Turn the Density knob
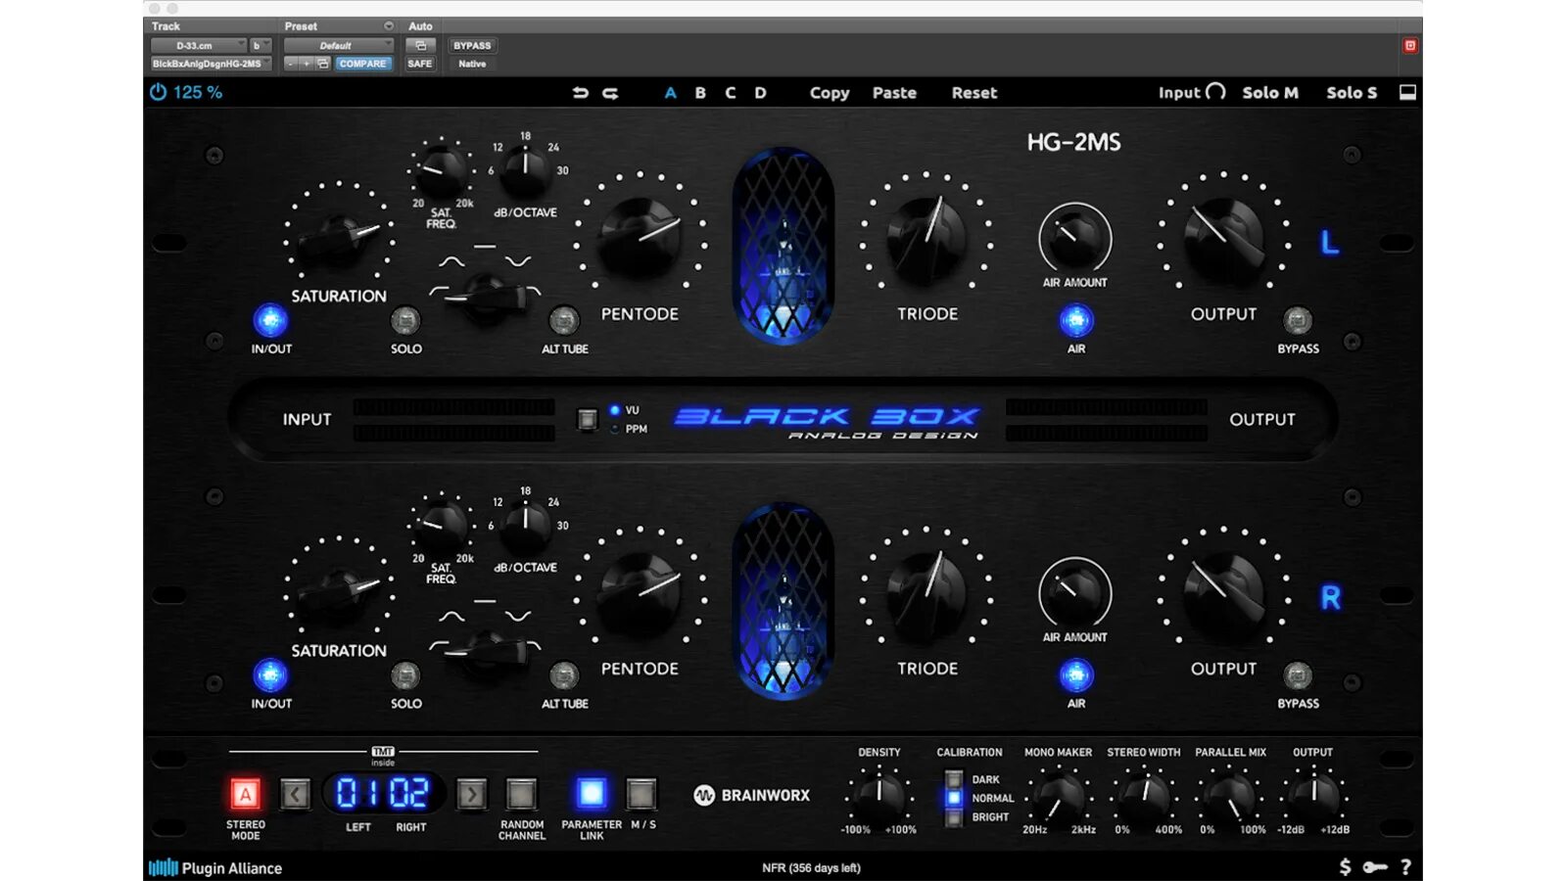 pos(878,795)
